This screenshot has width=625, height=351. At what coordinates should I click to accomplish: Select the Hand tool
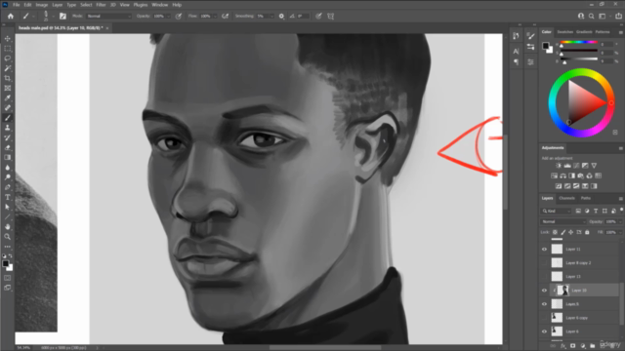click(x=8, y=226)
